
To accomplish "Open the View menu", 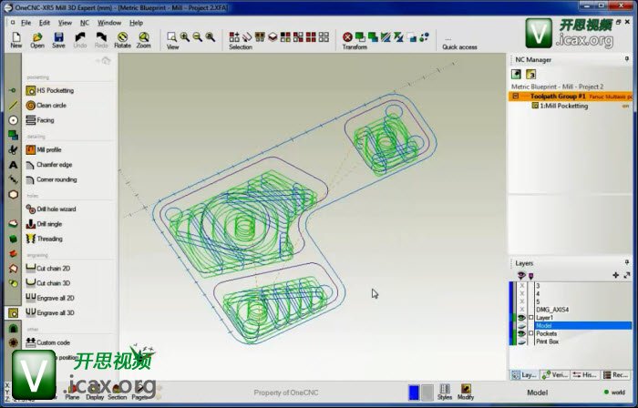I will tap(65, 23).
